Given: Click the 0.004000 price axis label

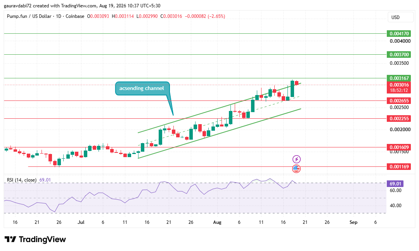Looking at the screenshot, I should pos(400,41).
